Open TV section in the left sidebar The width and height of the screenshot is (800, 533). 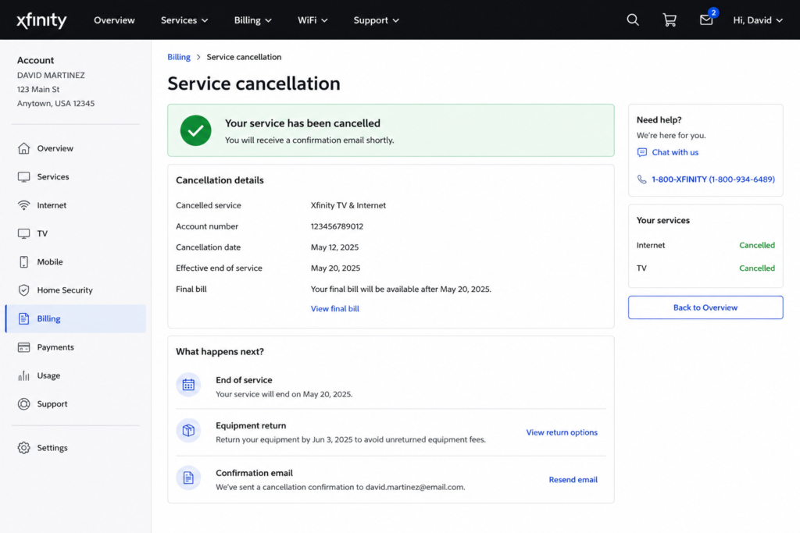(x=76, y=233)
